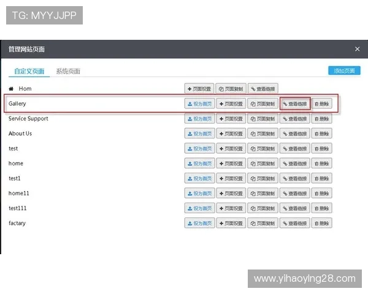Screen dimensions: 368x294
Task: Open 页面设置 for the Hom page
Action: (x=199, y=89)
